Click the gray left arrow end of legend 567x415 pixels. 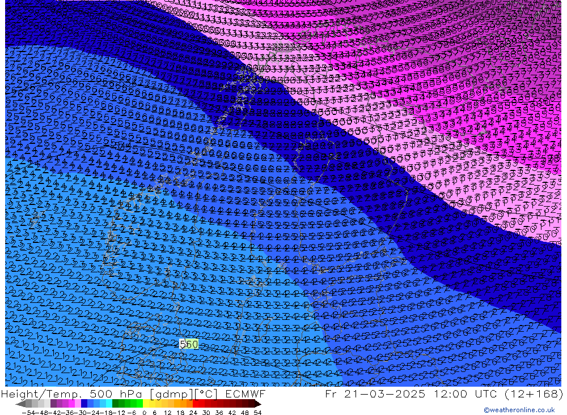(x=20, y=404)
